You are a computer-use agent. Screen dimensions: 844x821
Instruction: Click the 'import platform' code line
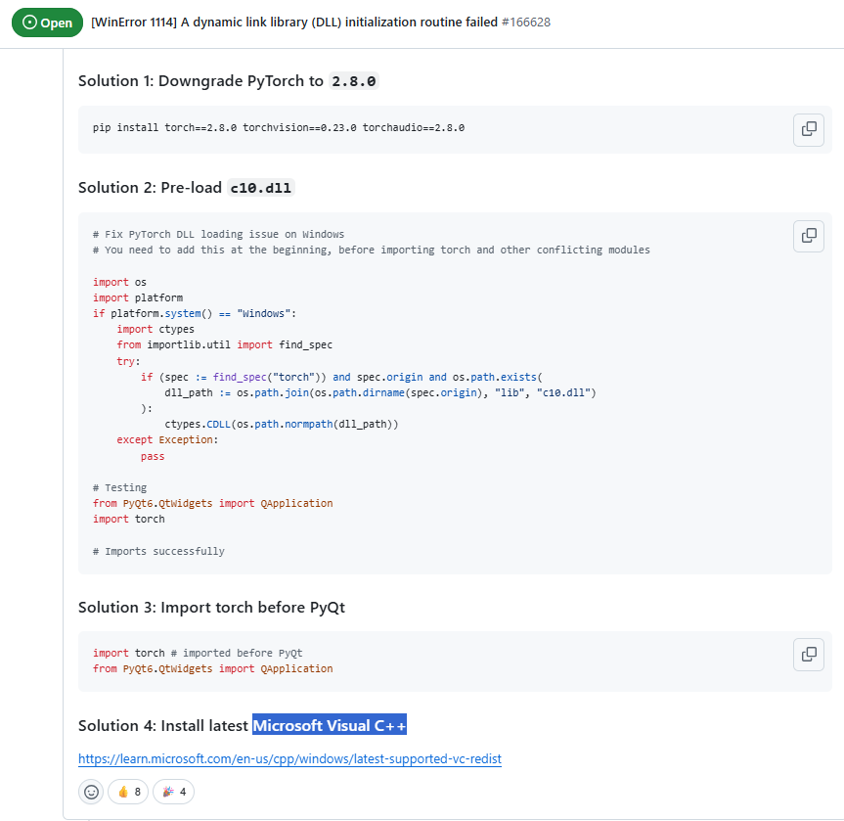138,297
